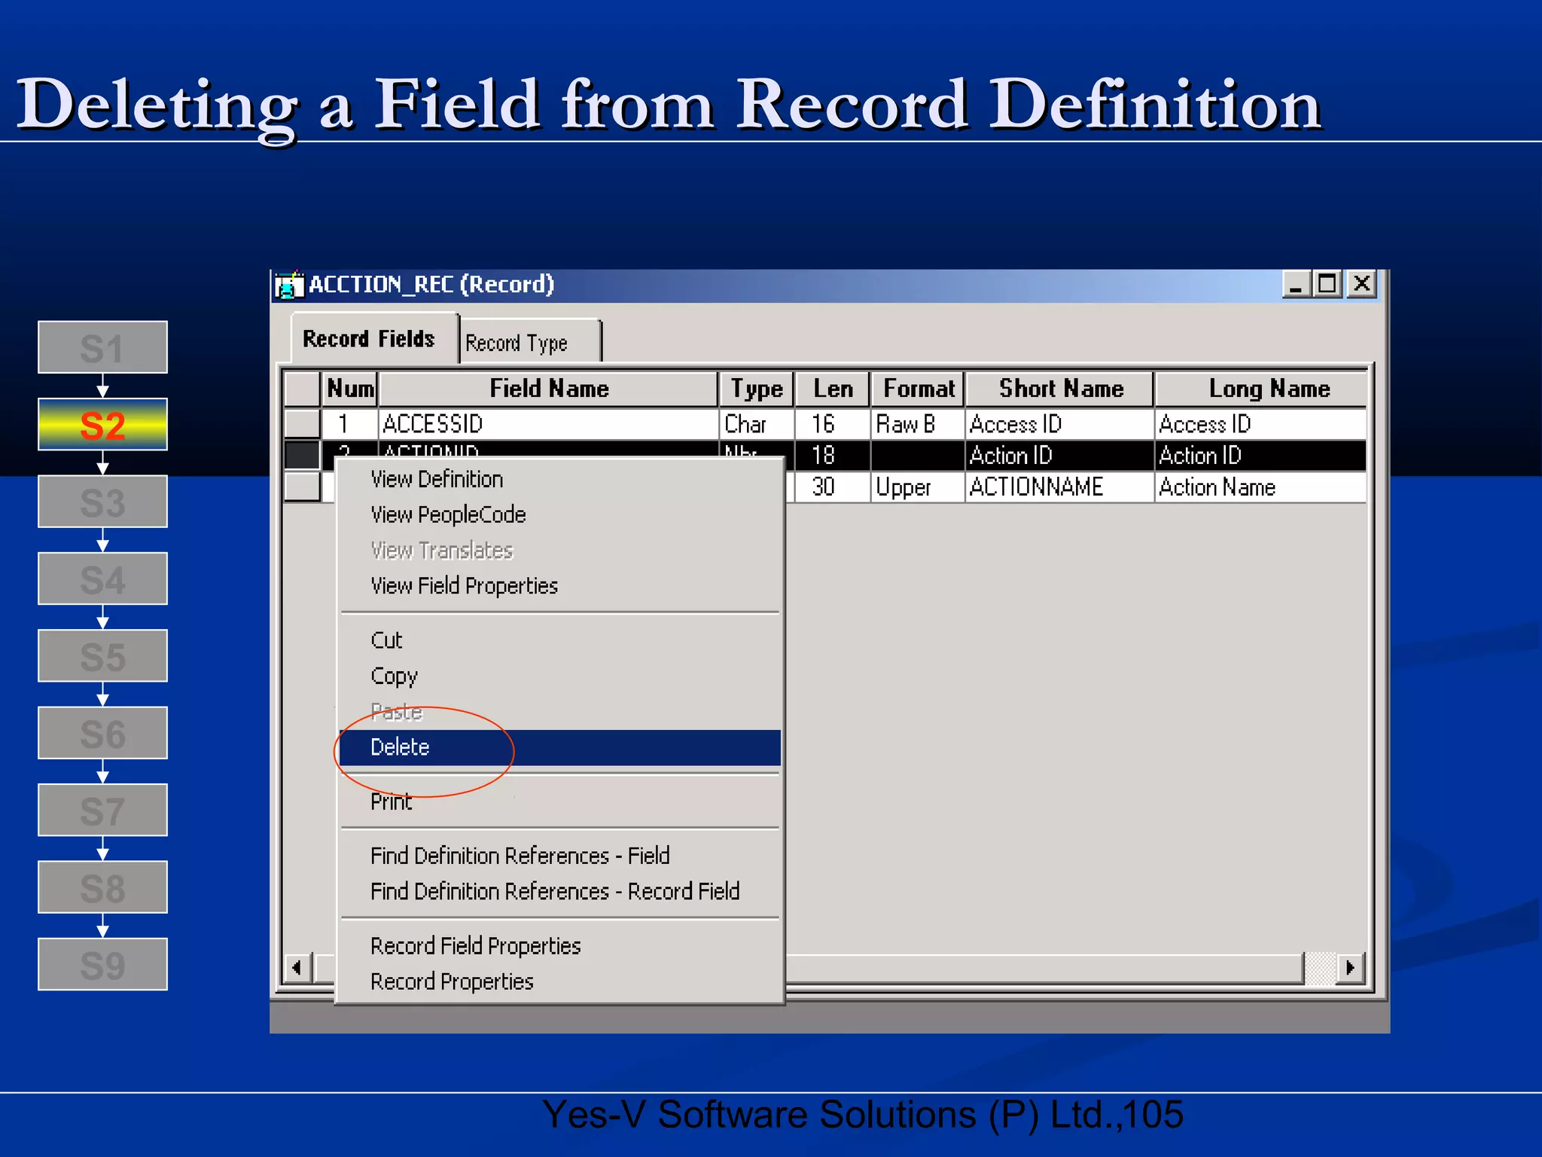Click the Num column header
1542x1157 pixels.
(x=349, y=389)
